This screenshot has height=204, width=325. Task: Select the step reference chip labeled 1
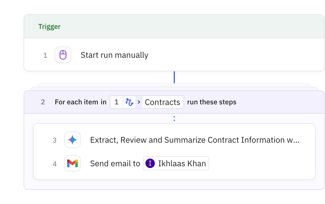[x=117, y=102]
